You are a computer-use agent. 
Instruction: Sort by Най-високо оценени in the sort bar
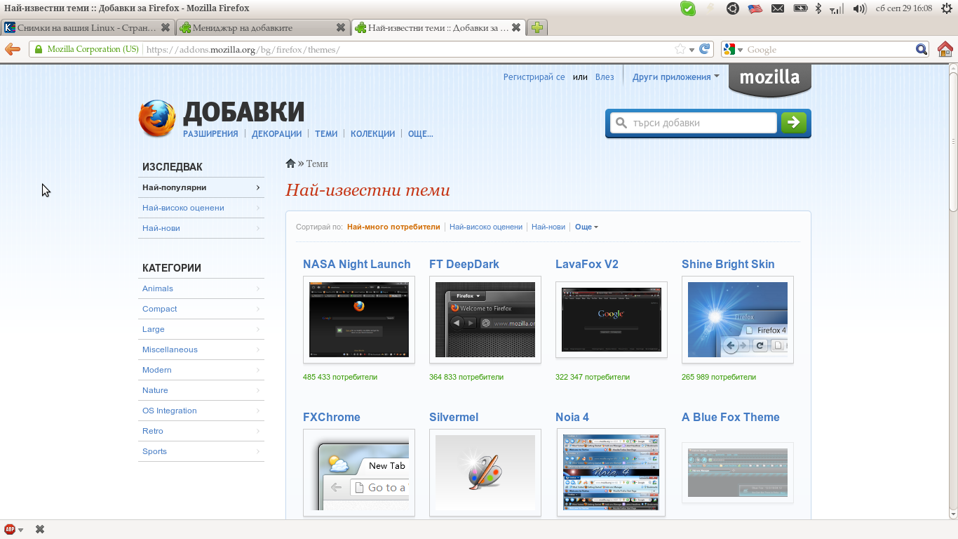click(486, 227)
